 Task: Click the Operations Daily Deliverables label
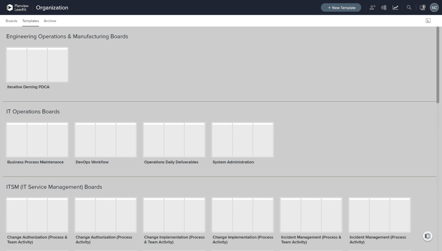click(x=171, y=162)
